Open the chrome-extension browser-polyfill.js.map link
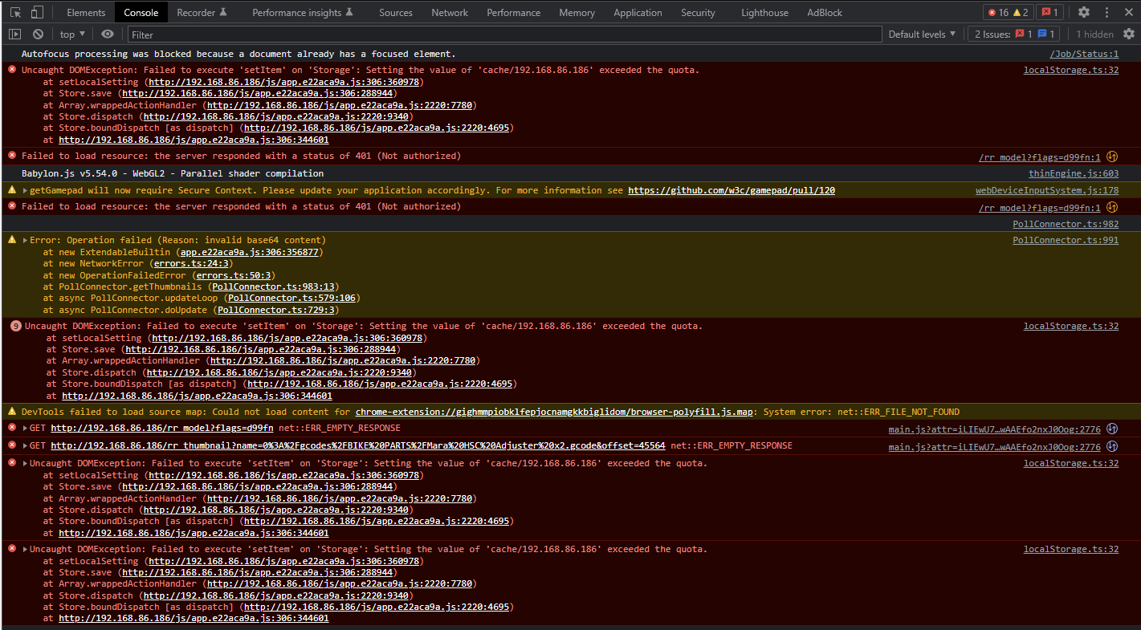Image resolution: width=1141 pixels, height=630 pixels. (x=555, y=412)
